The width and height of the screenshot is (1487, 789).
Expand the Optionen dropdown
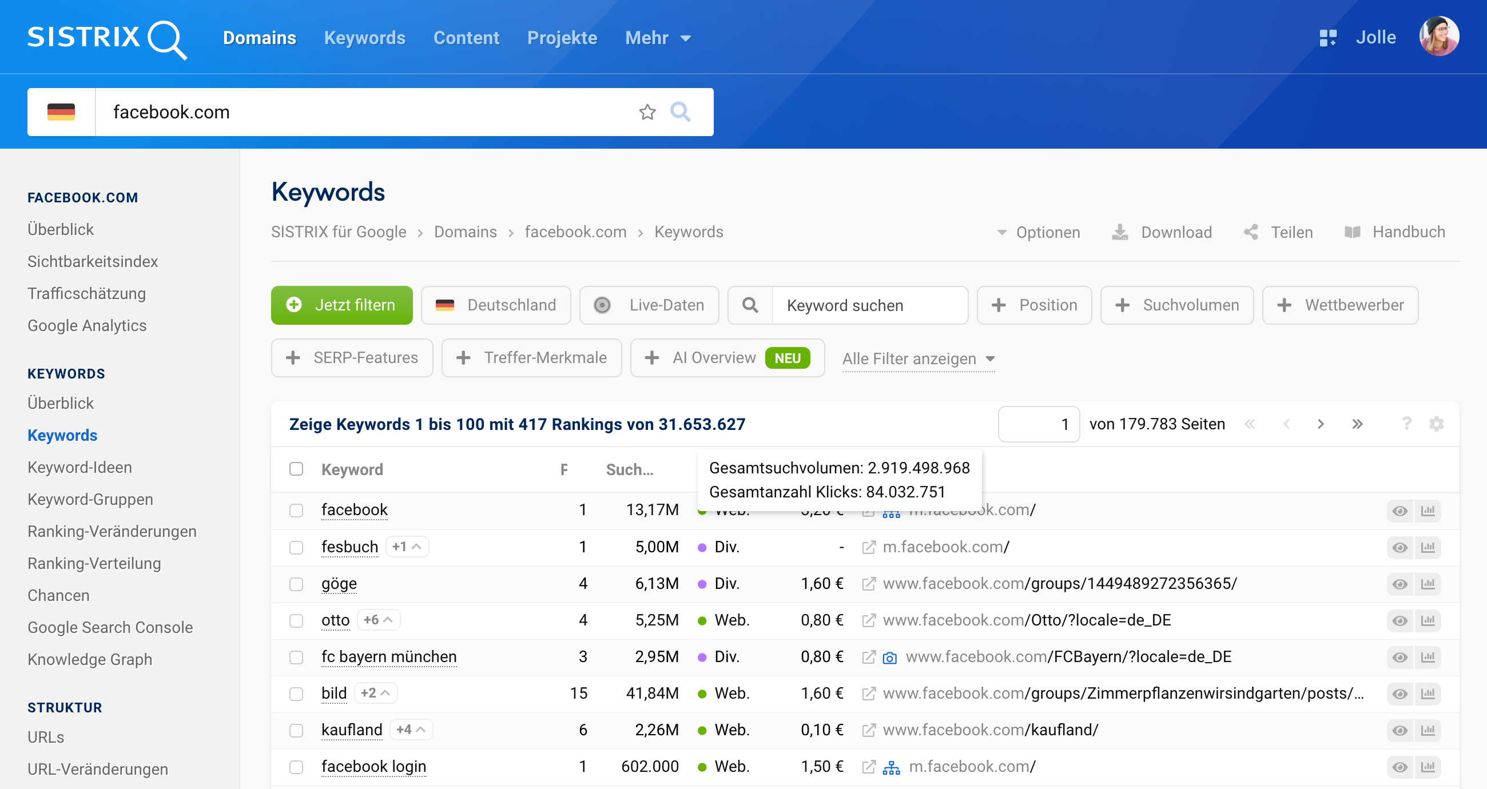tap(1039, 232)
